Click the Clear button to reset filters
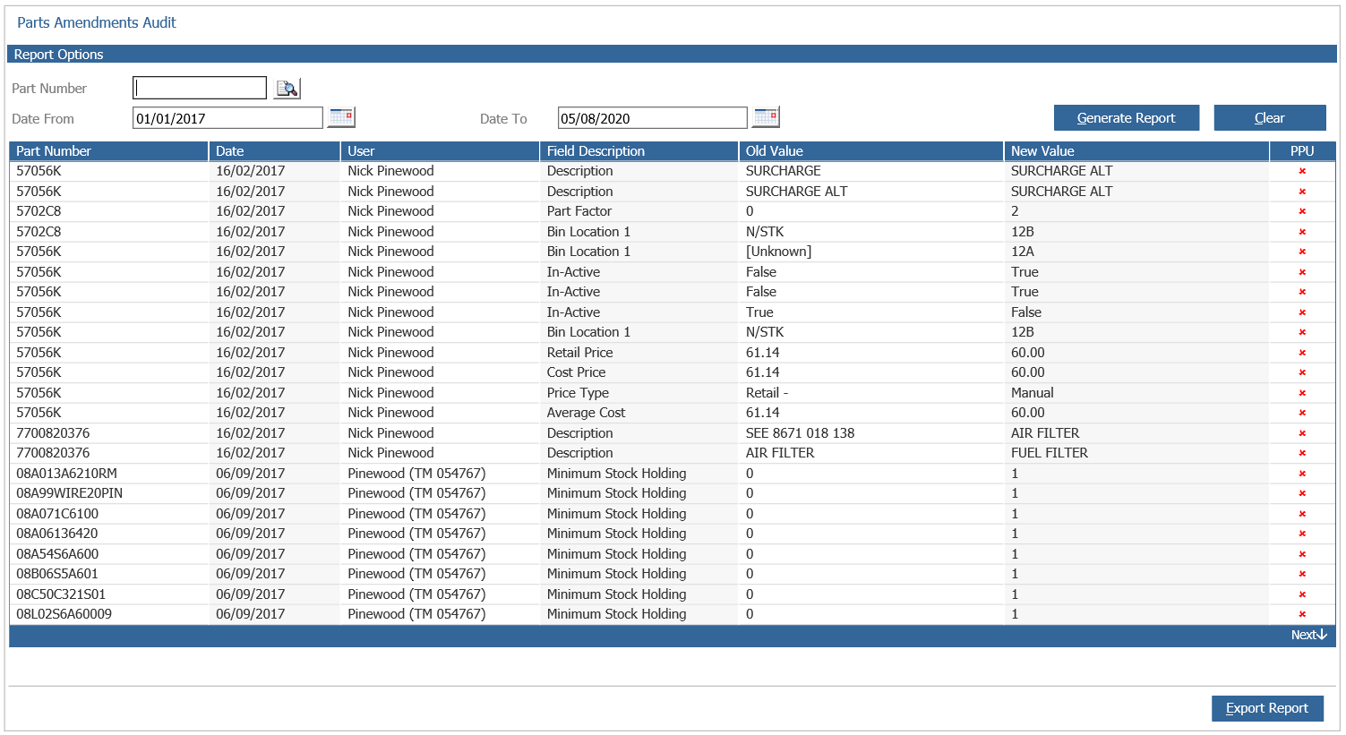Screen dimensions: 1346x735 coord(1270,117)
